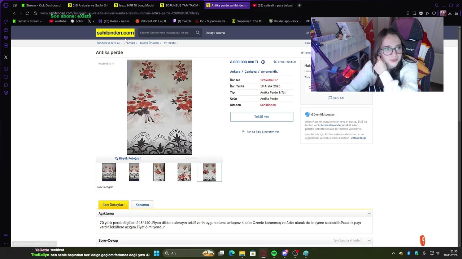Click the snapshot capture icon
462x259 pixels.
(x=414, y=13)
